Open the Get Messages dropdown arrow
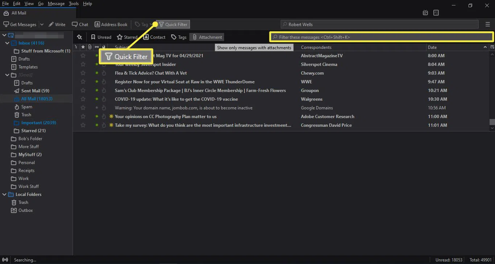 pos(42,25)
